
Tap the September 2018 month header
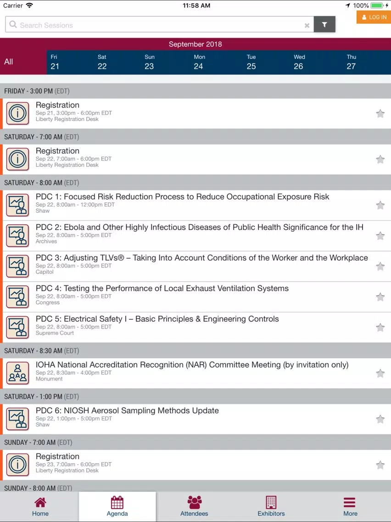coord(195,44)
